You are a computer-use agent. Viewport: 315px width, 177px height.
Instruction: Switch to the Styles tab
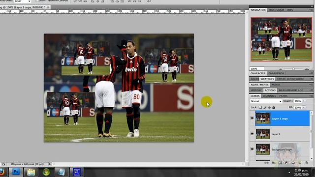point(281,79)
